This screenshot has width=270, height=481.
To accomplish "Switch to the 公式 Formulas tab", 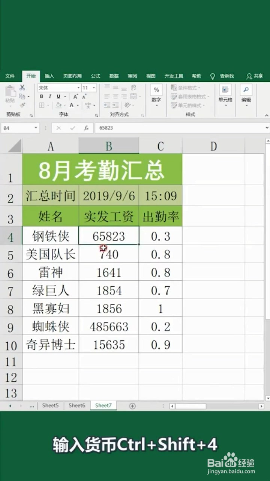I will (96, 76).
